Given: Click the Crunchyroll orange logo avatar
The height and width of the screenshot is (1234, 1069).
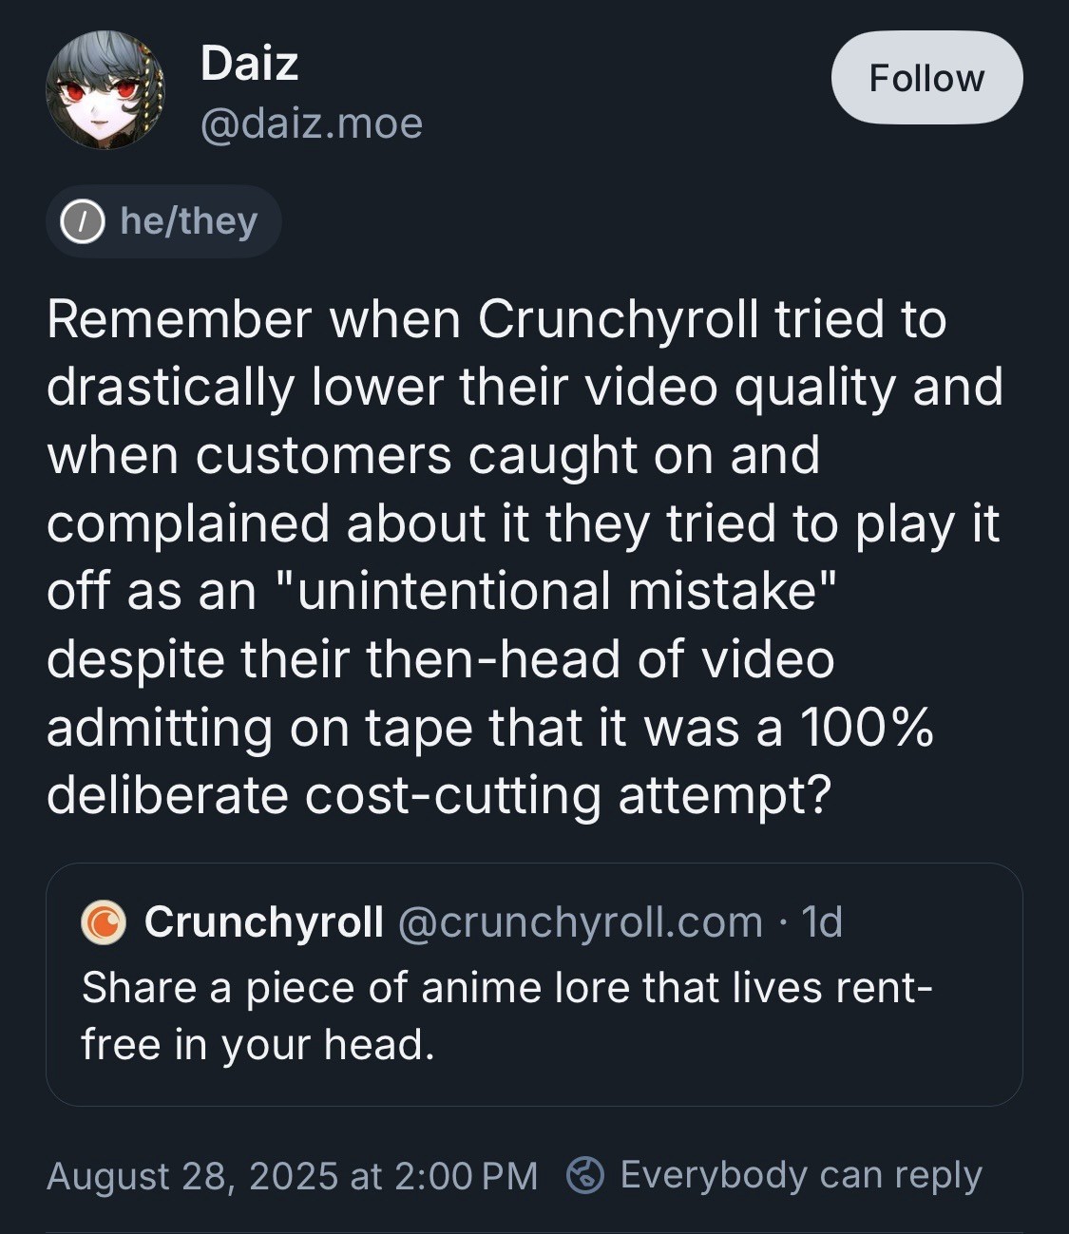Looking at the screenshot, I should [x=104, y=922].
